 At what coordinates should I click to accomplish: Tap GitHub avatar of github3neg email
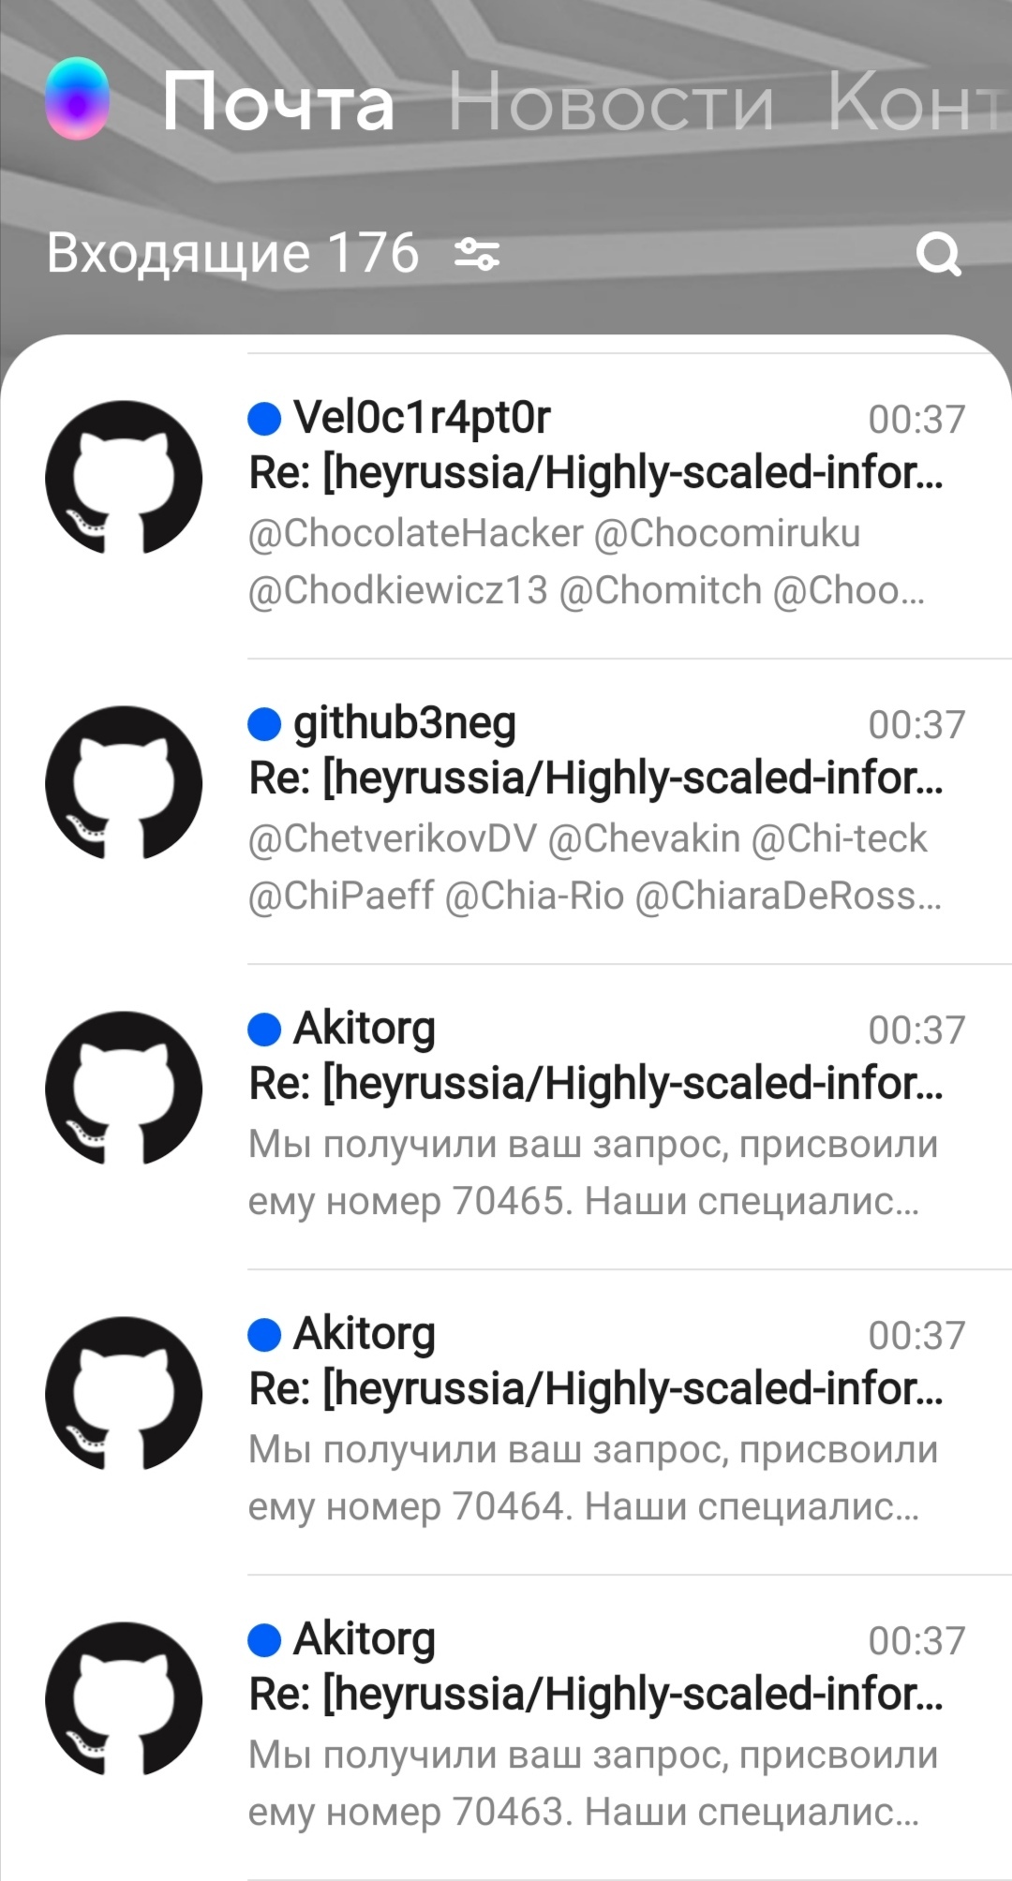pyautogui.click(x=124, y=783)
